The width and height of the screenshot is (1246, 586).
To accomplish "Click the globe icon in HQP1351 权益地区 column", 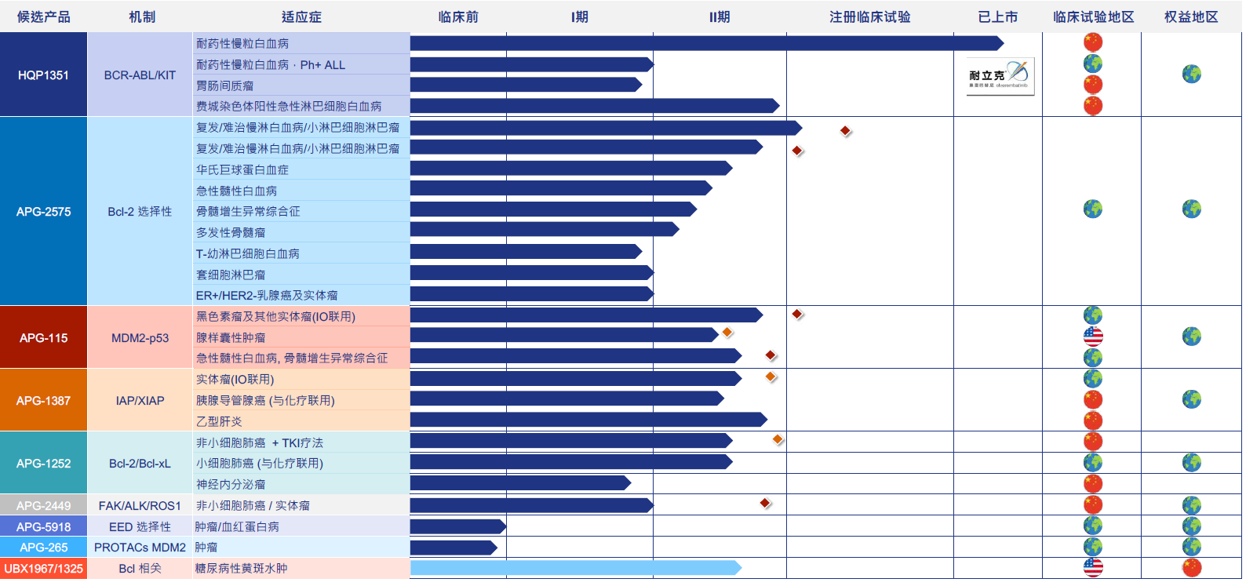I will tap(1191, 75).
